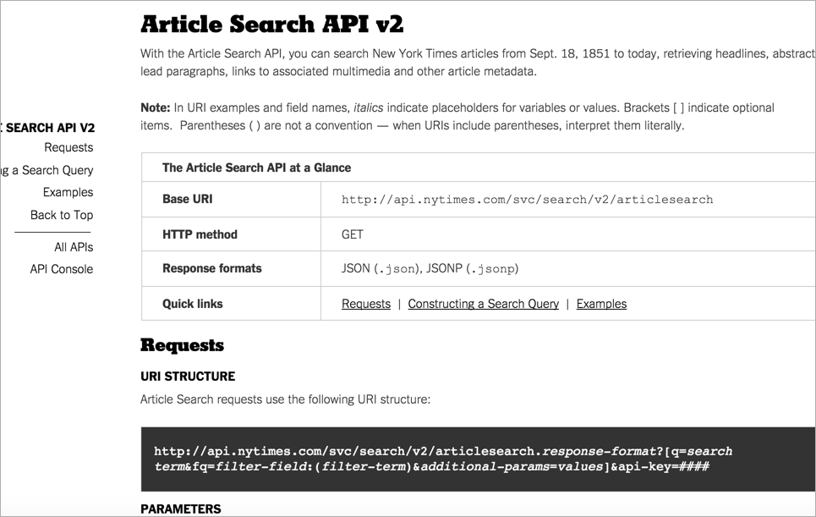Screen dimensions: 816x517
Task: Click the Requests section heading
Action: tap(182, 345)
